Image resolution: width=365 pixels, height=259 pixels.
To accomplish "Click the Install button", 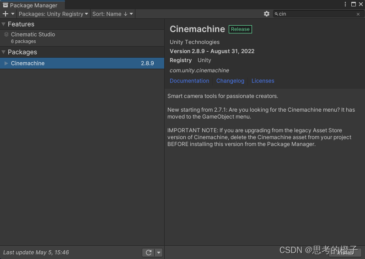I will (x=345, y=253).
